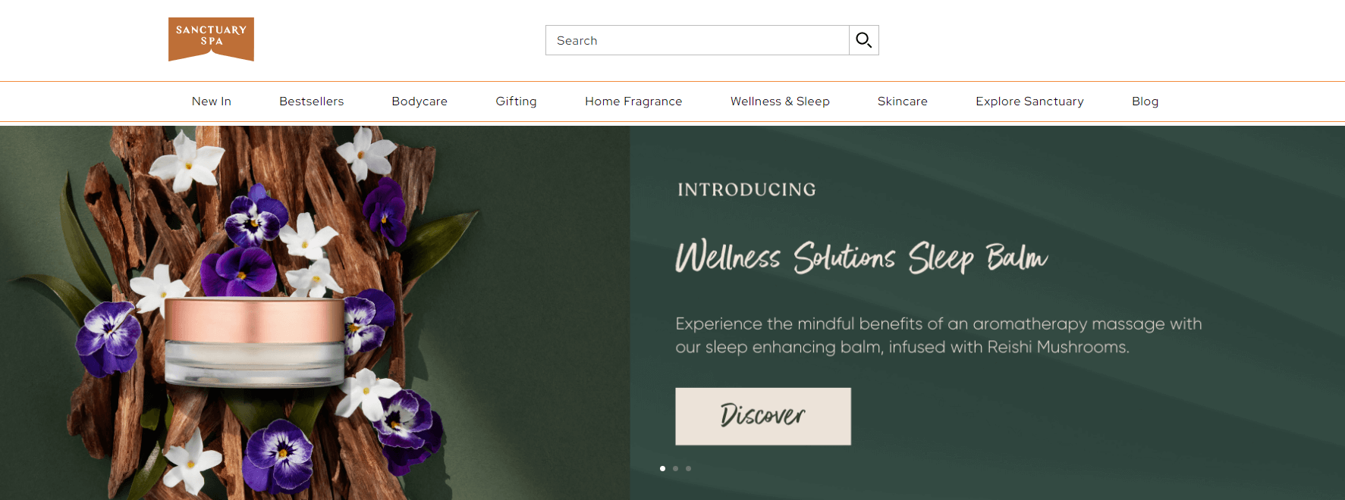The height and width of the screenshot is (500, 1345).
Task: Open the Skincare menu item
Action: [902, 102]
